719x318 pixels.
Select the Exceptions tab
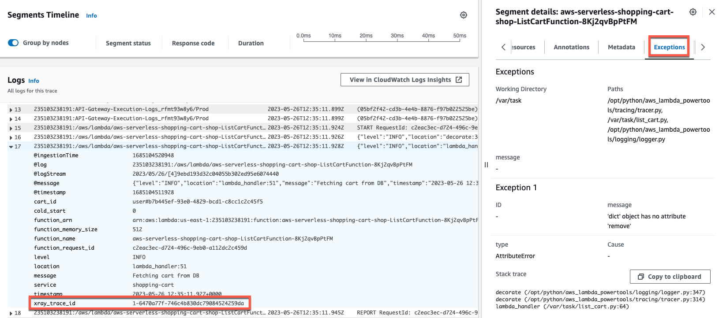coord(669,47)
